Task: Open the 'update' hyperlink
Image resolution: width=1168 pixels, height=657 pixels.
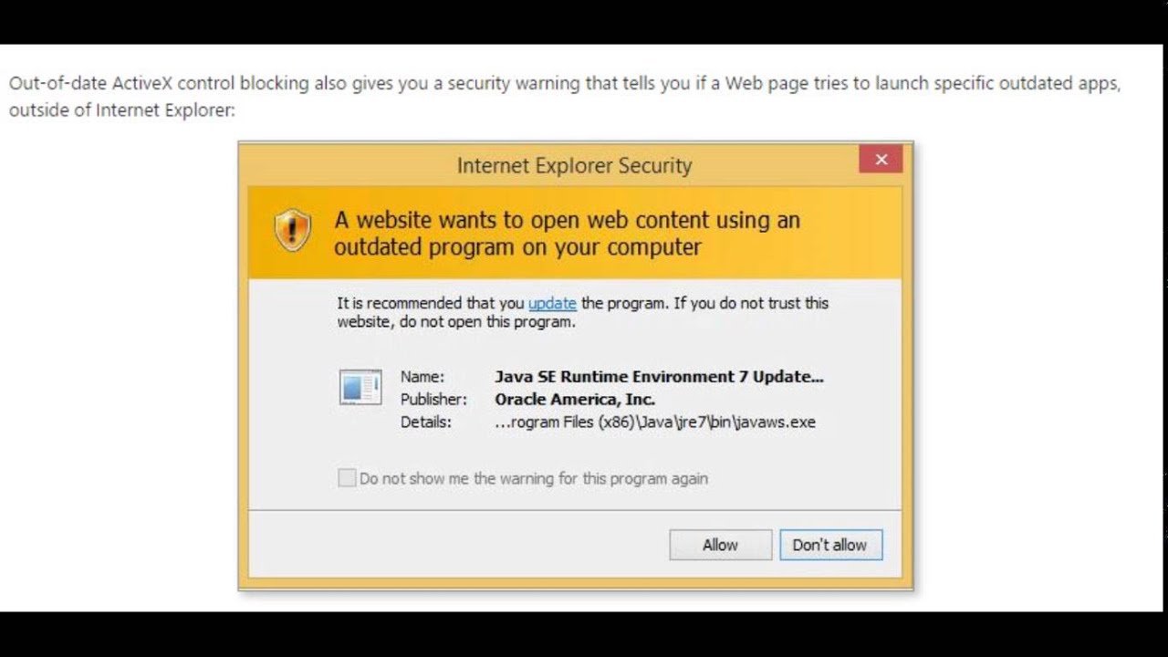Action: pyautogui.click(x=552, y=303)
